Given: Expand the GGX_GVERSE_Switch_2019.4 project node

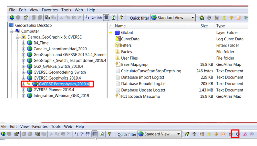Looking at the screenshot, I should click(x=24, y=66).
